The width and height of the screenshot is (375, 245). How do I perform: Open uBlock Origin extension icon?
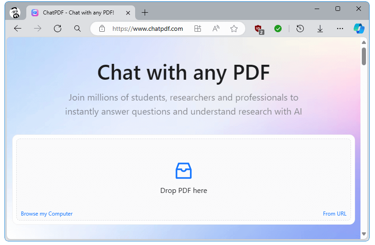coord(259,29)
